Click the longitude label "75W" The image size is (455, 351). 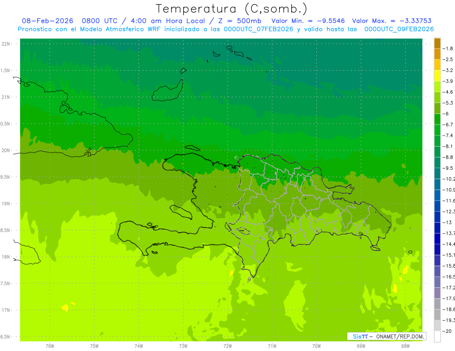click(x=94, y=346)
